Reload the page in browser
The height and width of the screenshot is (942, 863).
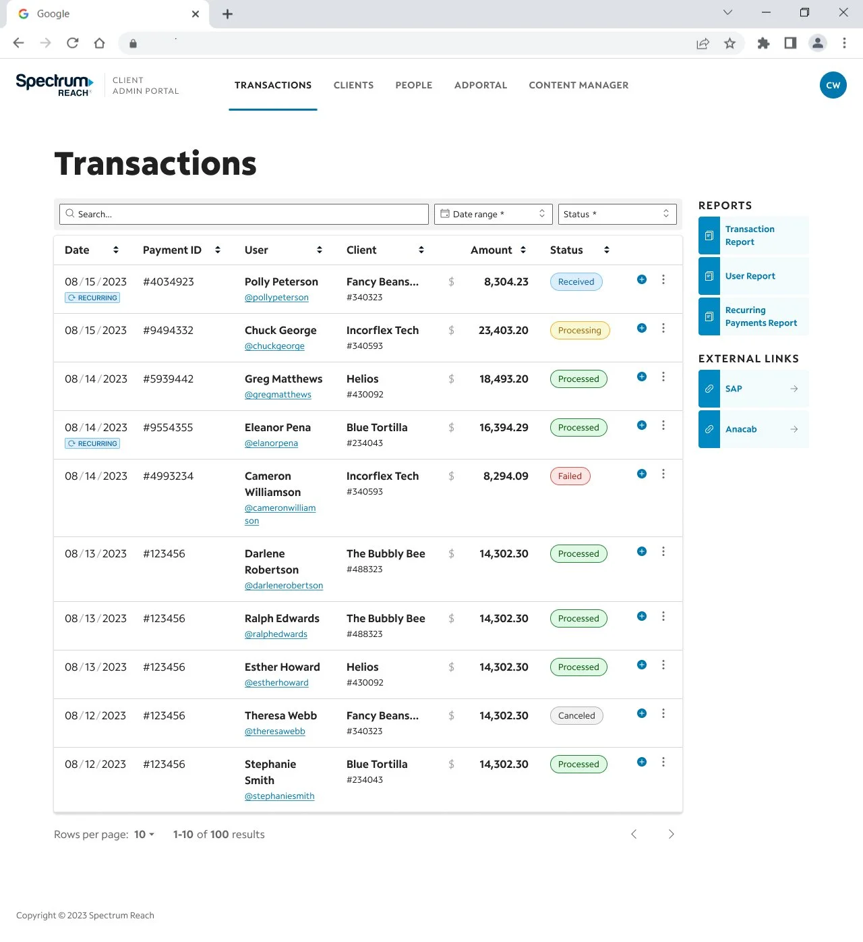pos(73,43)
